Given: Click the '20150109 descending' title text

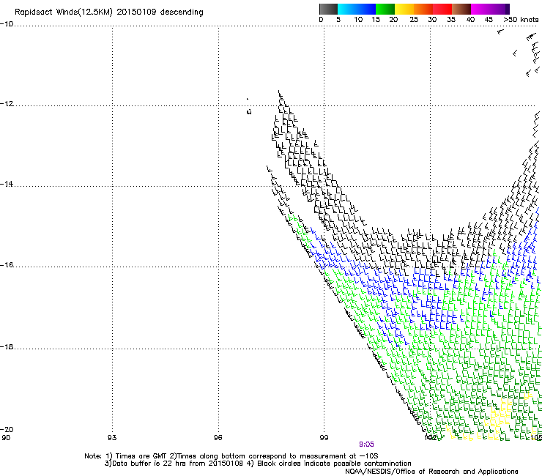Looking at the screenshot, I should tap(160, 12).
